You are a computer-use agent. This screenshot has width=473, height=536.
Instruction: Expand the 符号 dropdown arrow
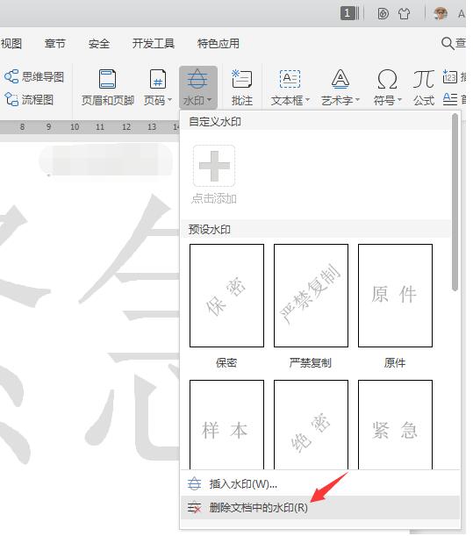tap(399, 100)
